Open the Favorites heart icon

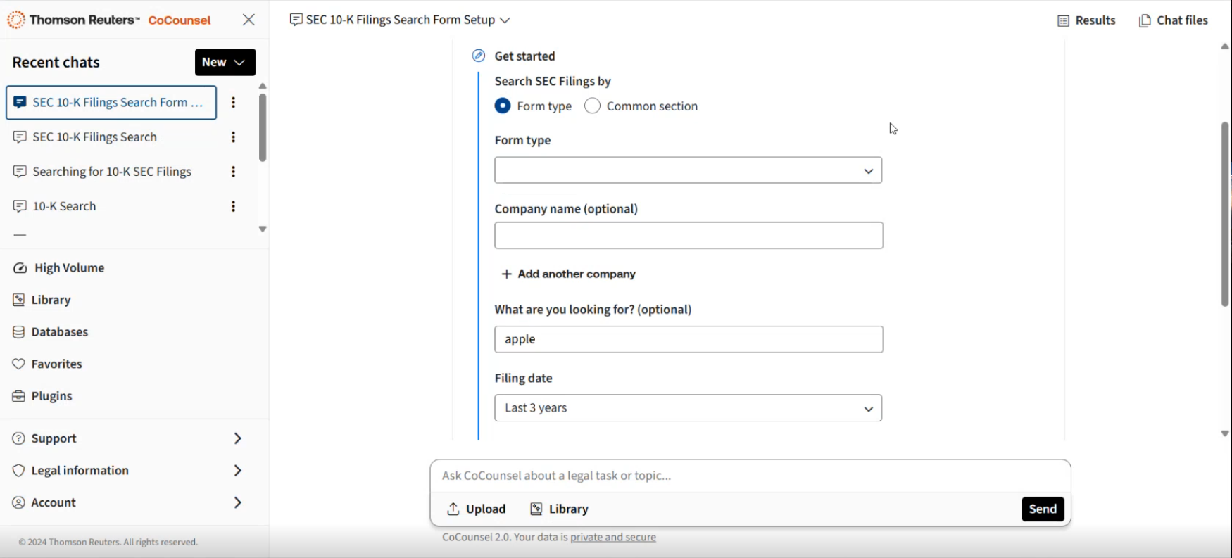coord(19,364)
